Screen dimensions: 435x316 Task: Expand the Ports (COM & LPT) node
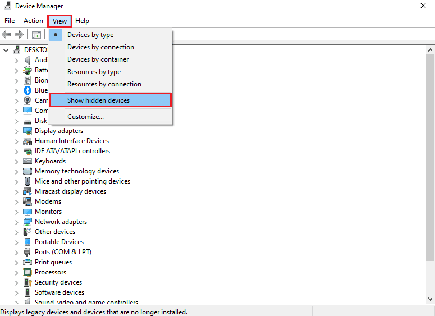16,252
